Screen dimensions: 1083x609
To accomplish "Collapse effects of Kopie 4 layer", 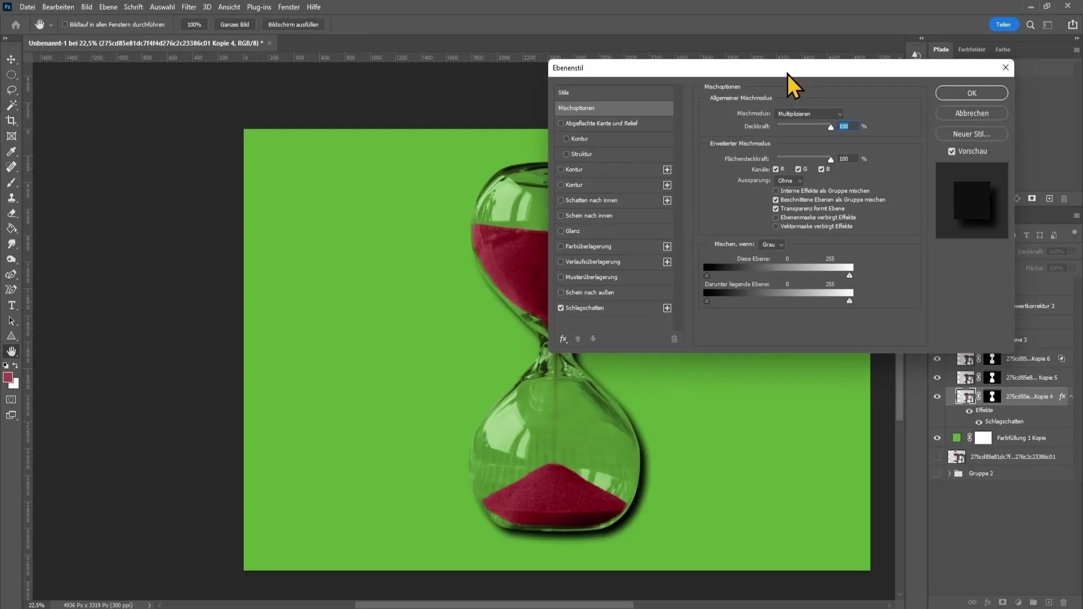I will [1071, 396].
